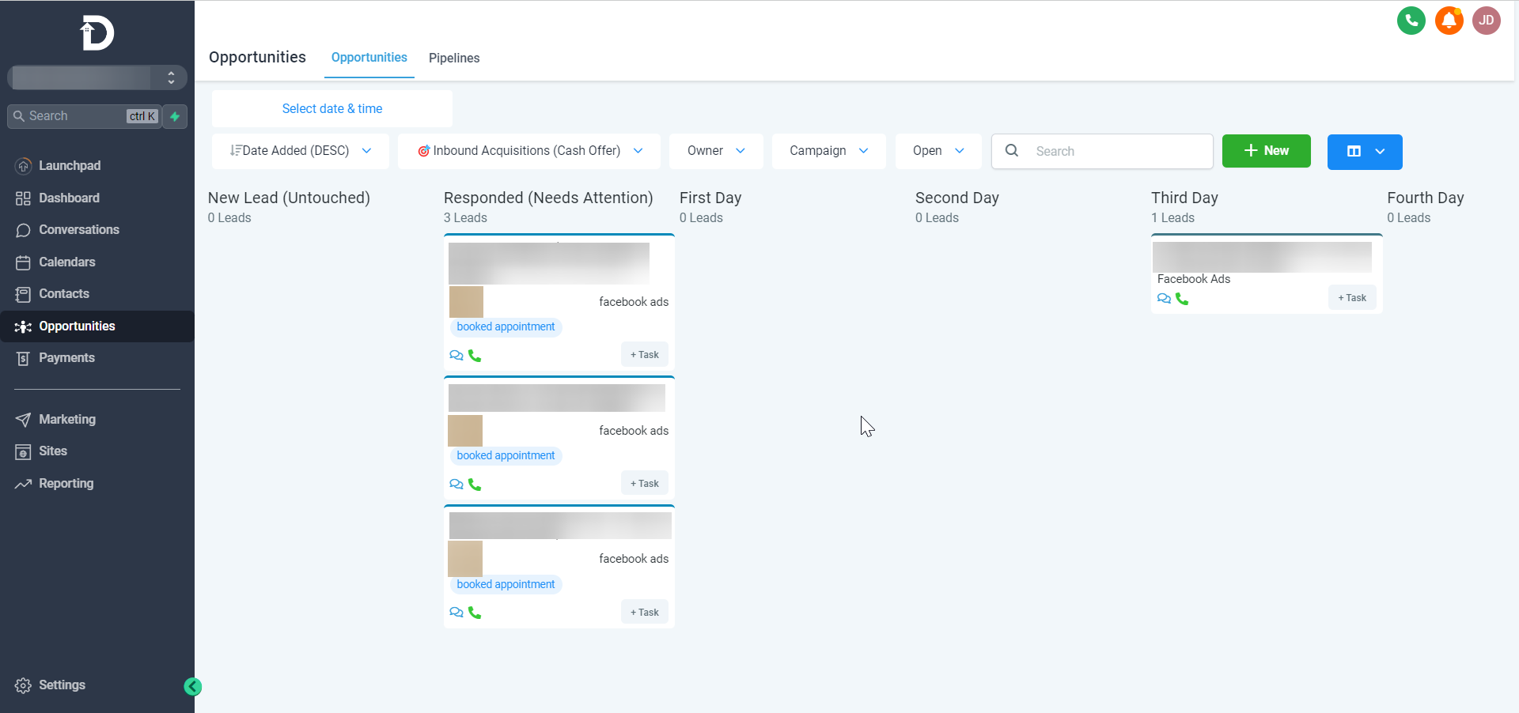
Task: Add a task on first booked appointment card
Action: (x=645, y=355)
